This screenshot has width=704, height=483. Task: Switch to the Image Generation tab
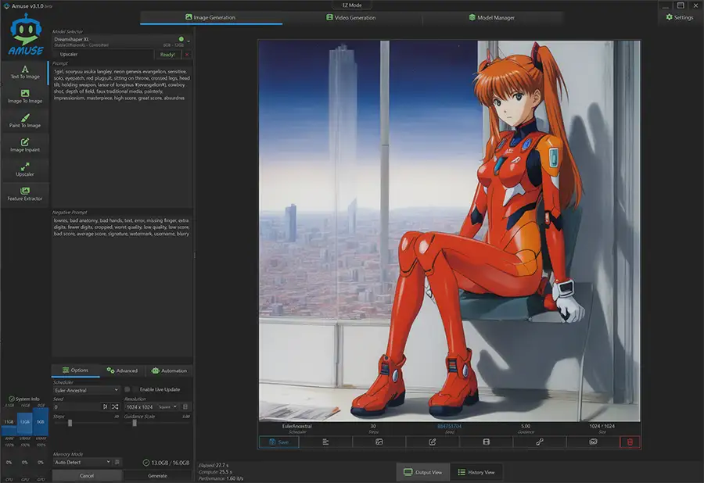pos(211,17)
